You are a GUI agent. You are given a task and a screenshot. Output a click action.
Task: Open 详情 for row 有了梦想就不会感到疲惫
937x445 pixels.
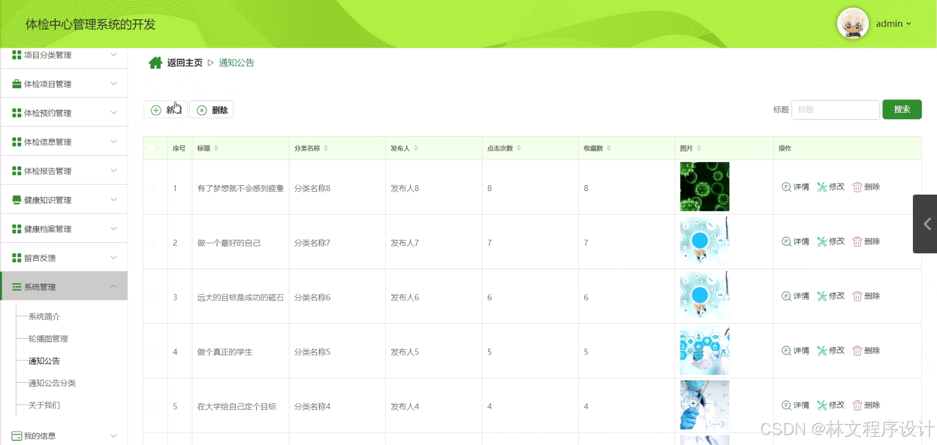795,187
